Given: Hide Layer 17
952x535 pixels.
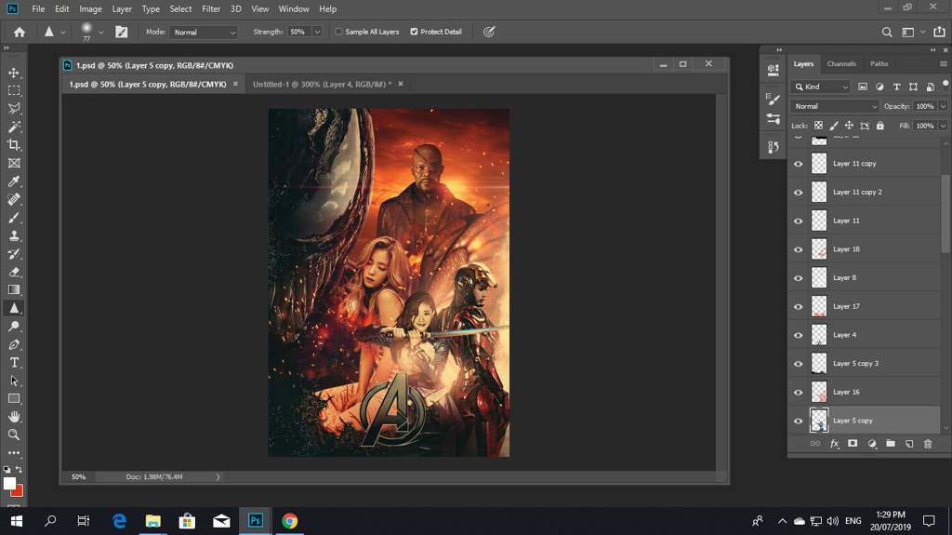Looking at the screenshot, I should pos(799,306).
